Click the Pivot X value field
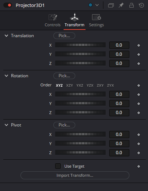Screen dimensions: 148x191 (x=119, y=135)
